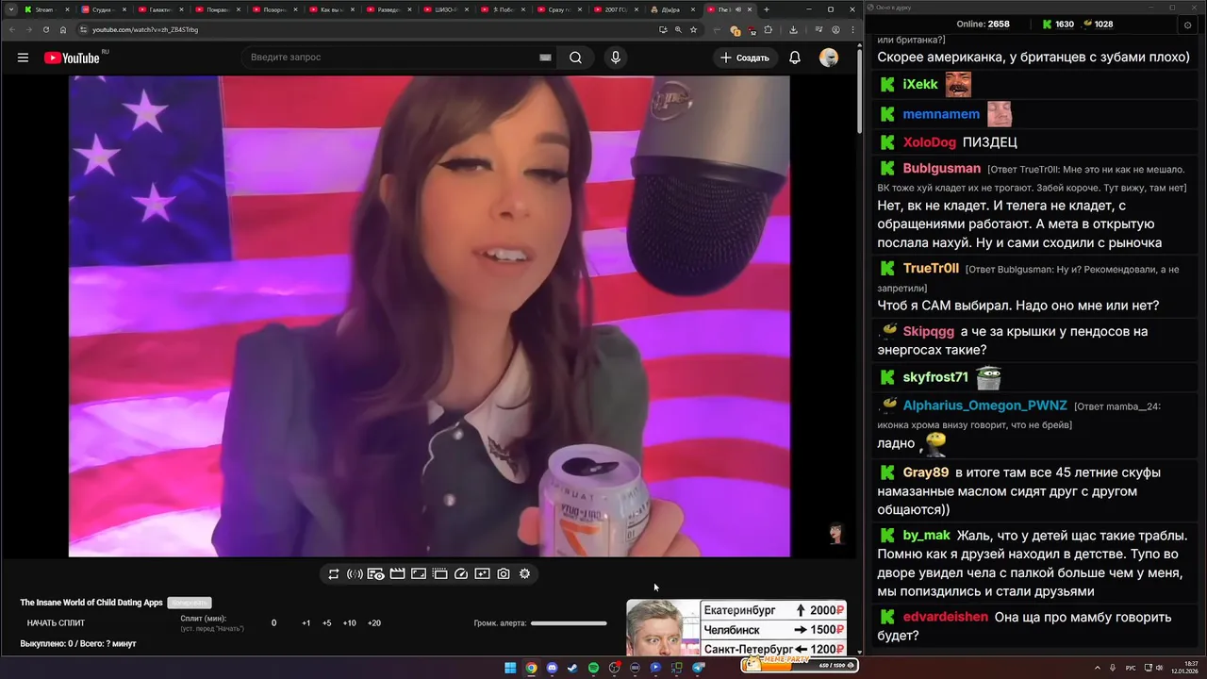Switch to the ШИЗО browser tab

444,9
